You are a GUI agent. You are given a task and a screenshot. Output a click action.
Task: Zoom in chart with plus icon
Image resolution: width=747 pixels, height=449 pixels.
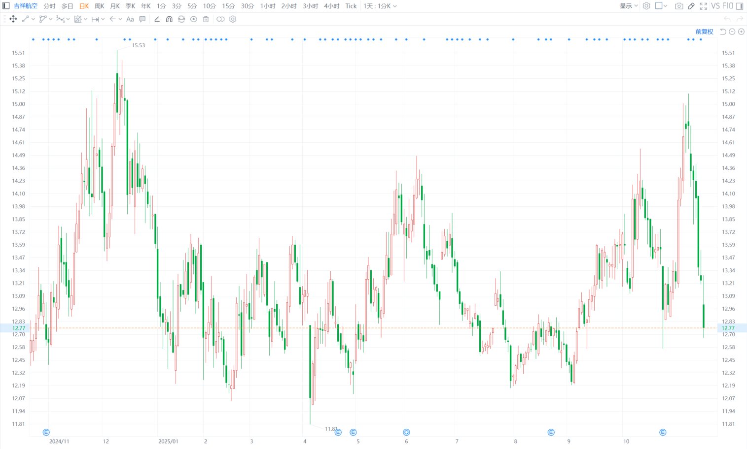tap(741, 32)
